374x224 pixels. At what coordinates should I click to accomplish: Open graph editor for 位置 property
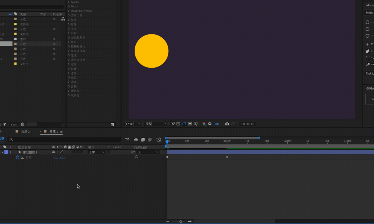click(x=22, y=157)
